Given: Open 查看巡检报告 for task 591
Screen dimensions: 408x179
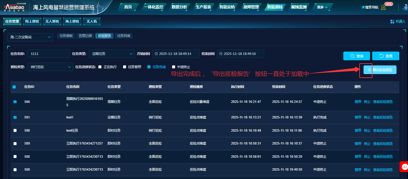Looking at the screenshot, I should (383, 117).
